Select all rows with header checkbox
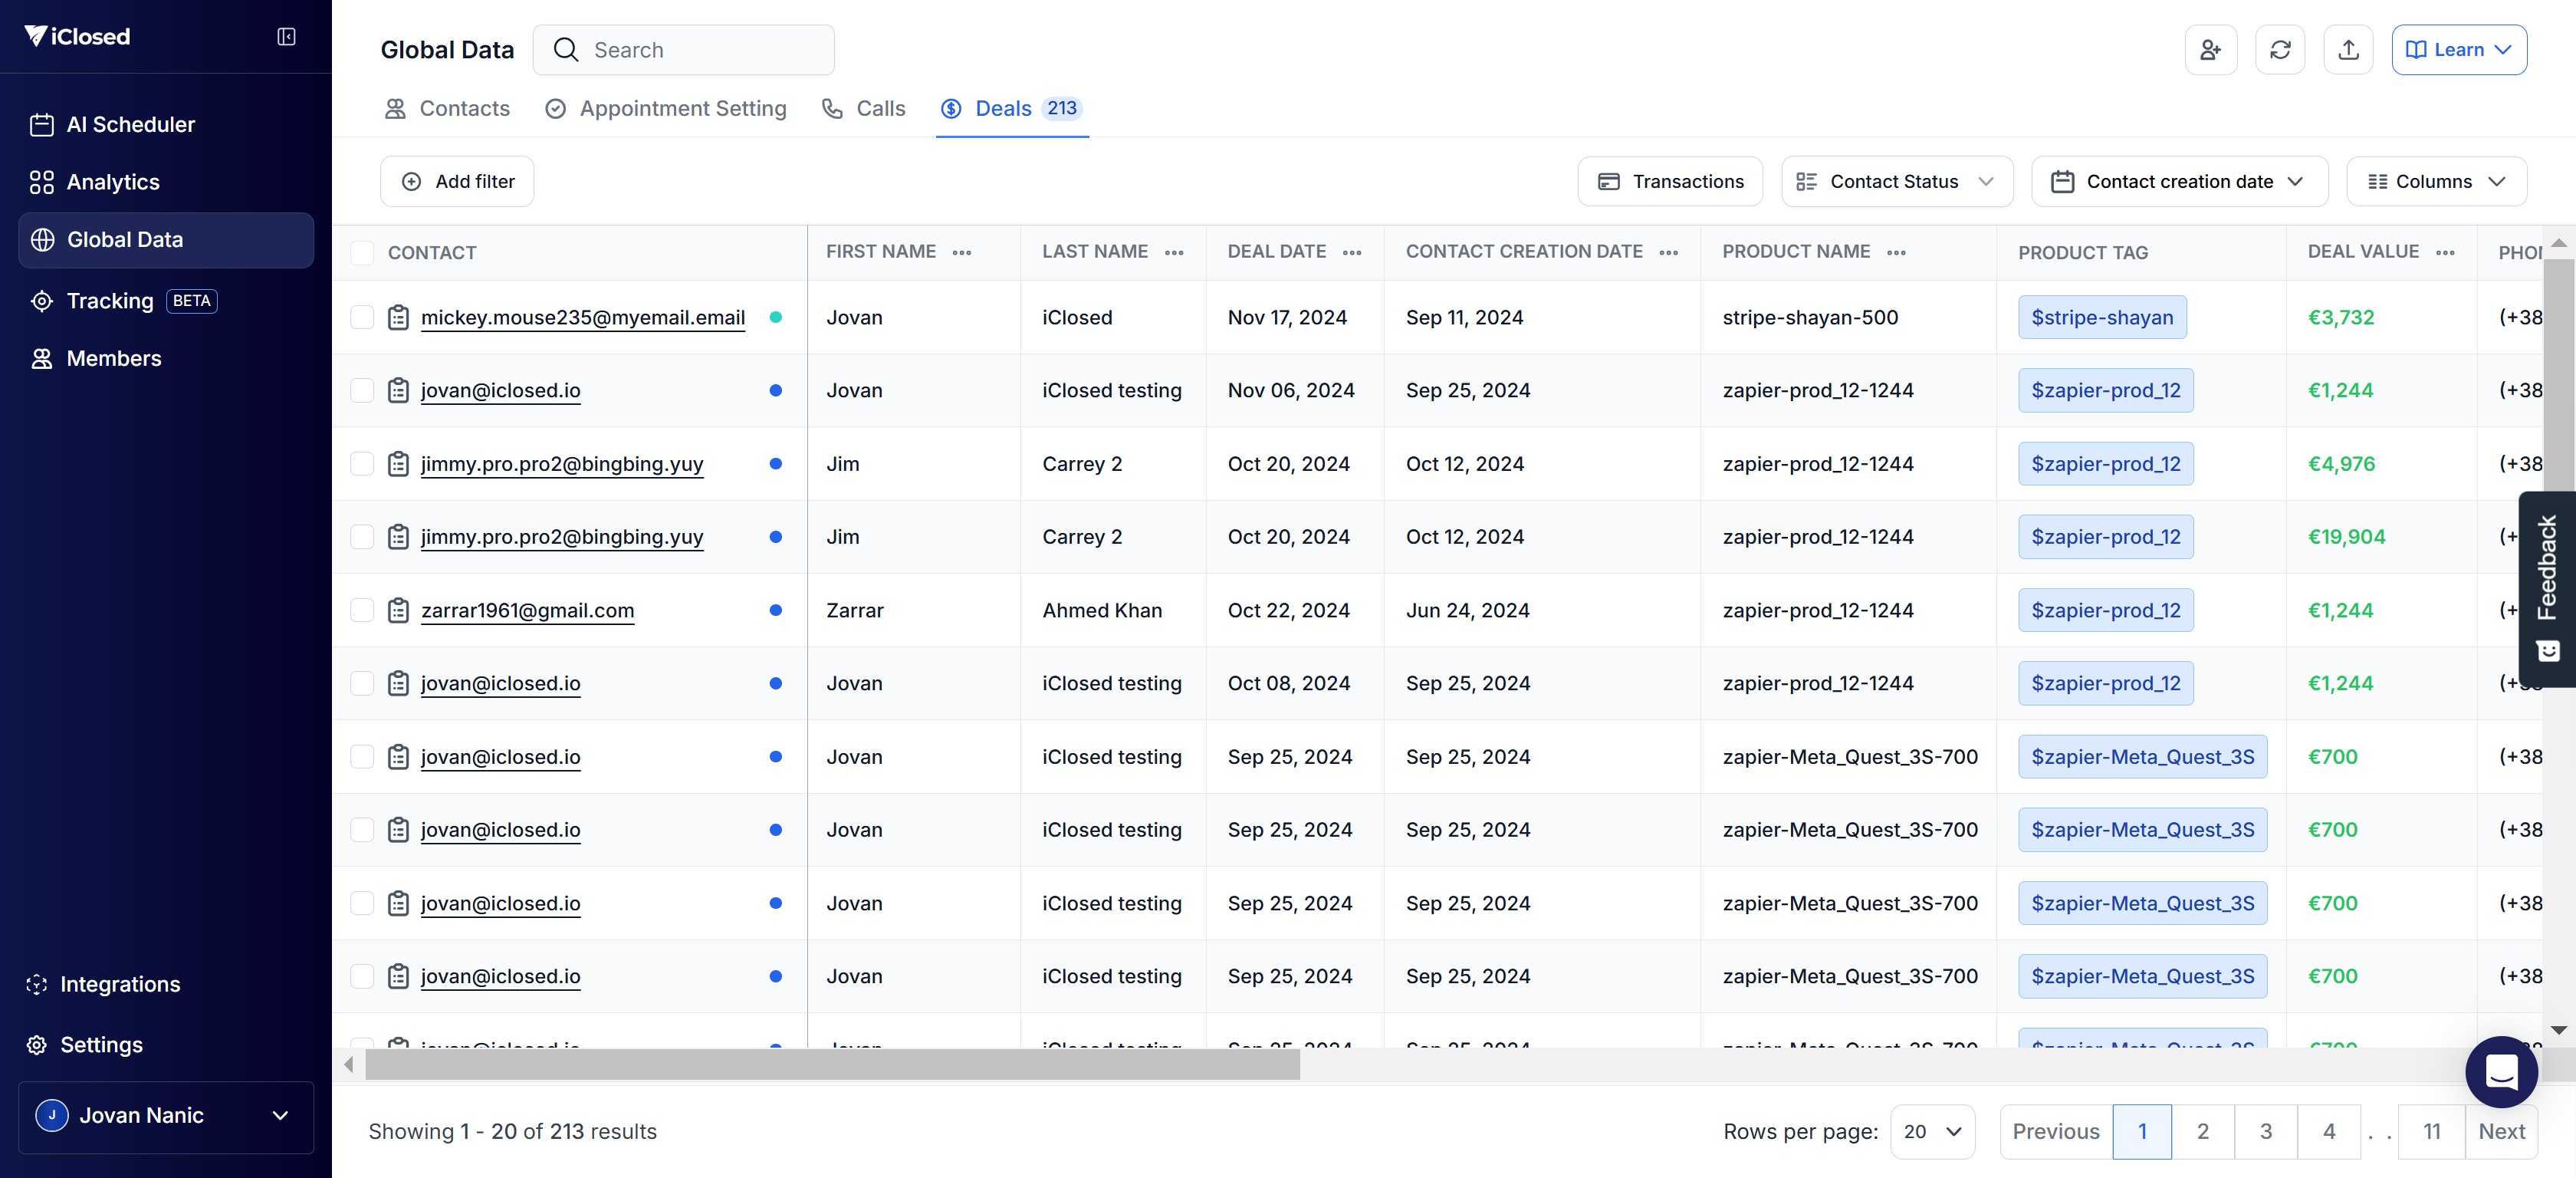The height and width of the screenshot is (1178, 2576). tap(362, 253)
